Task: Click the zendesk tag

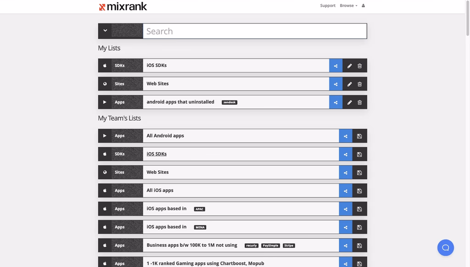Action: pyautogui.click(x=229, y=102)
